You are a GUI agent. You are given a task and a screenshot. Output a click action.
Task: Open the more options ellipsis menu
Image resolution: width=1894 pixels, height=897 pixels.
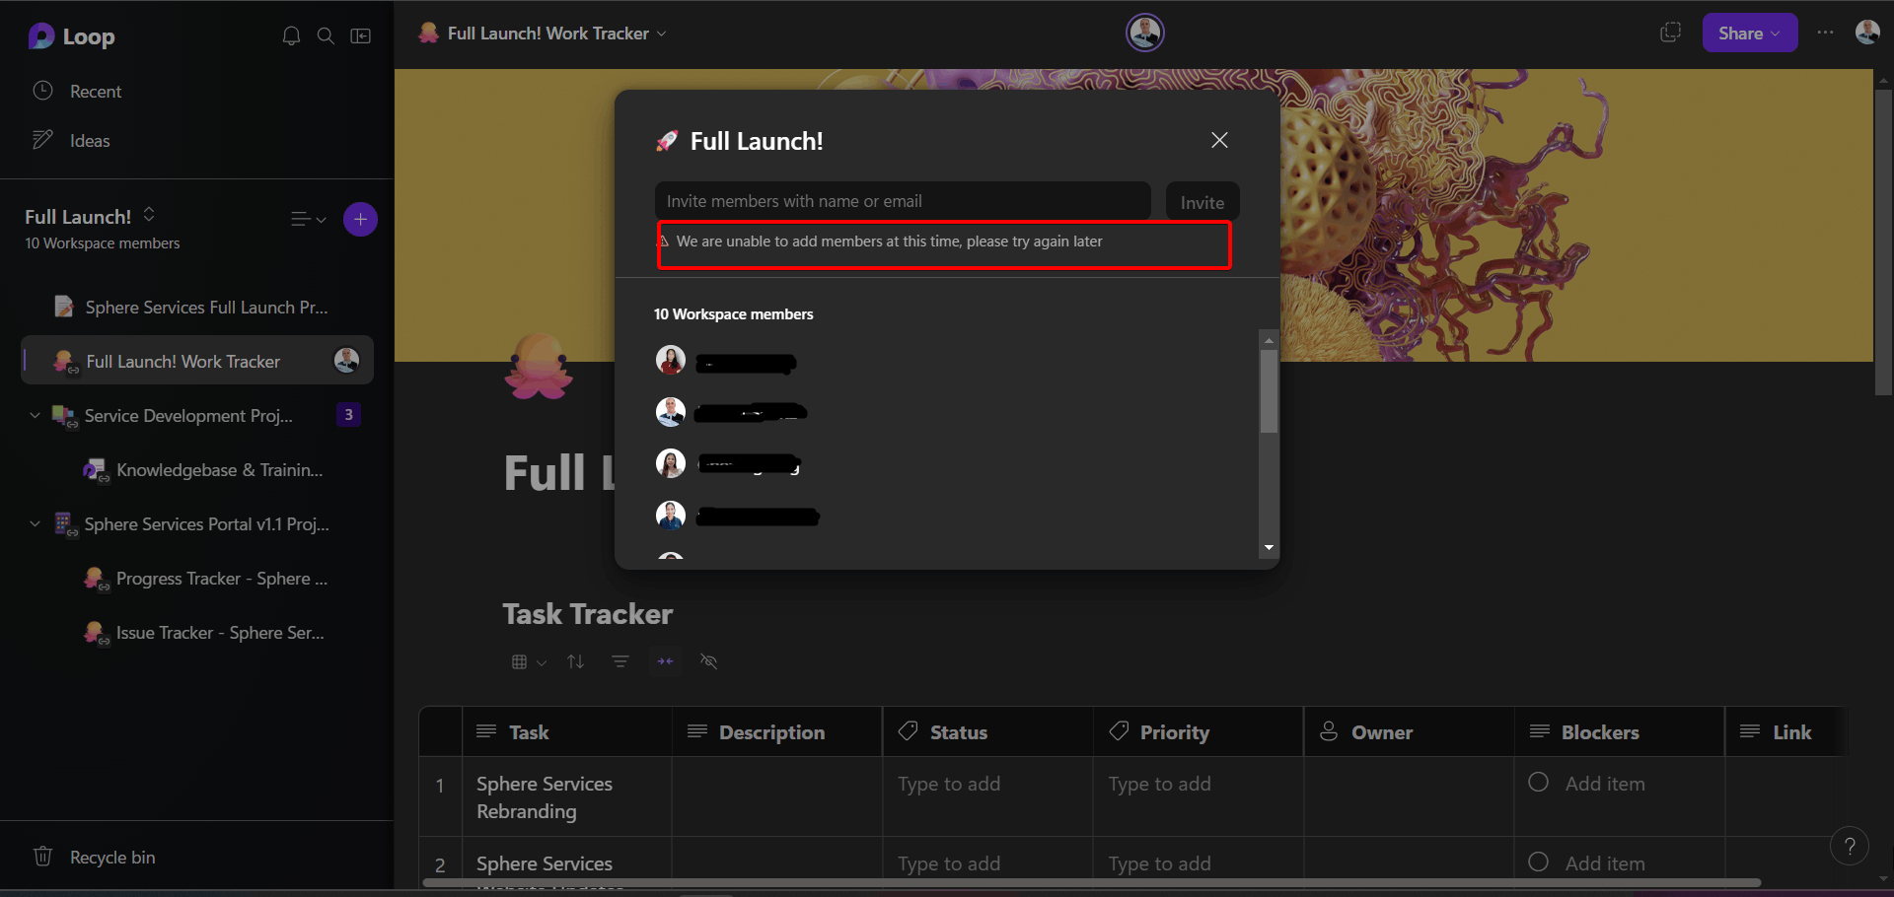point(1826,33)
